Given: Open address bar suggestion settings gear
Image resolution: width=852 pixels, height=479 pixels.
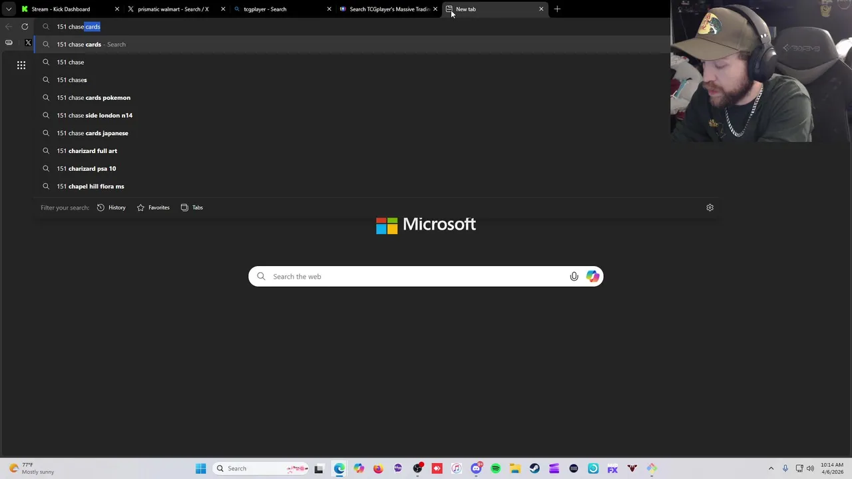Looking at the screenshot, I should click(710, 208).
